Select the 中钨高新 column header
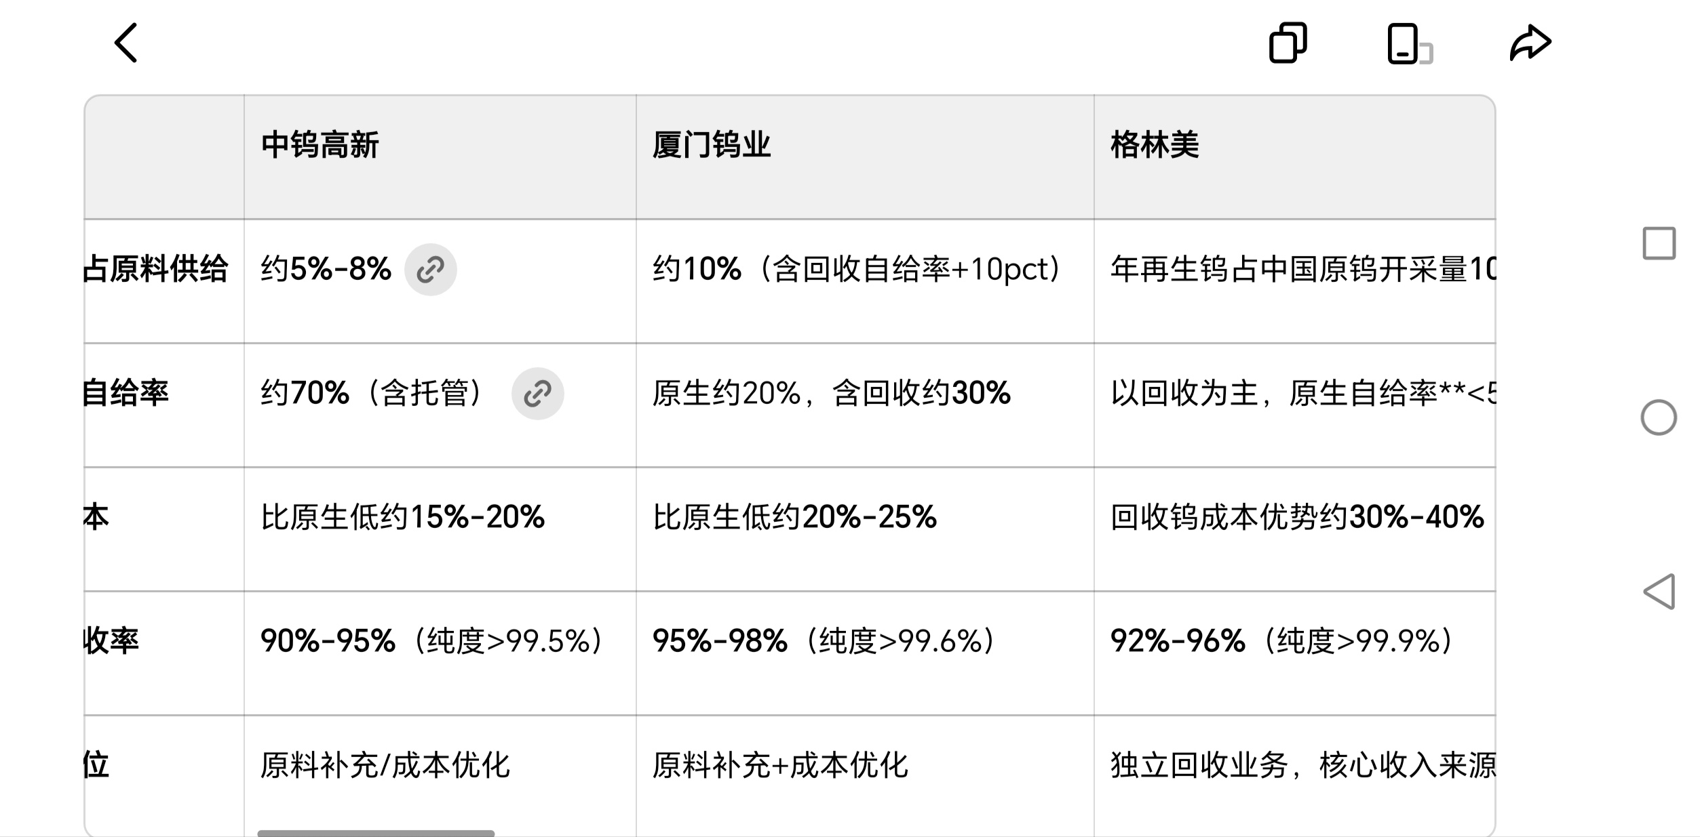This screenshot has width=1700, height=837. coord(320,145)
